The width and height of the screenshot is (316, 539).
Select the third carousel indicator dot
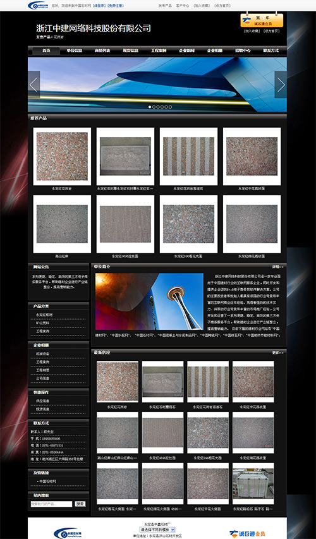pyautogui.click(x=158, y=107)
